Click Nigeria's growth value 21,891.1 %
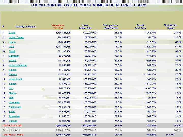183x137 pixels. point(150,74)
